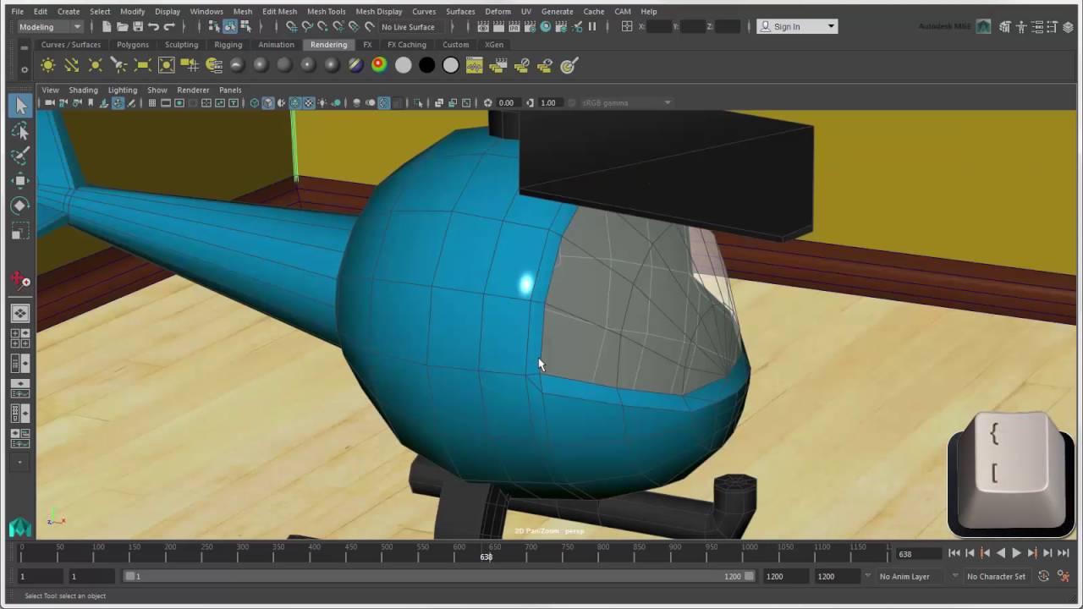1083x609 pixels.
Task: Open the shelf options menu icon
Action: (x=24, y=69)
